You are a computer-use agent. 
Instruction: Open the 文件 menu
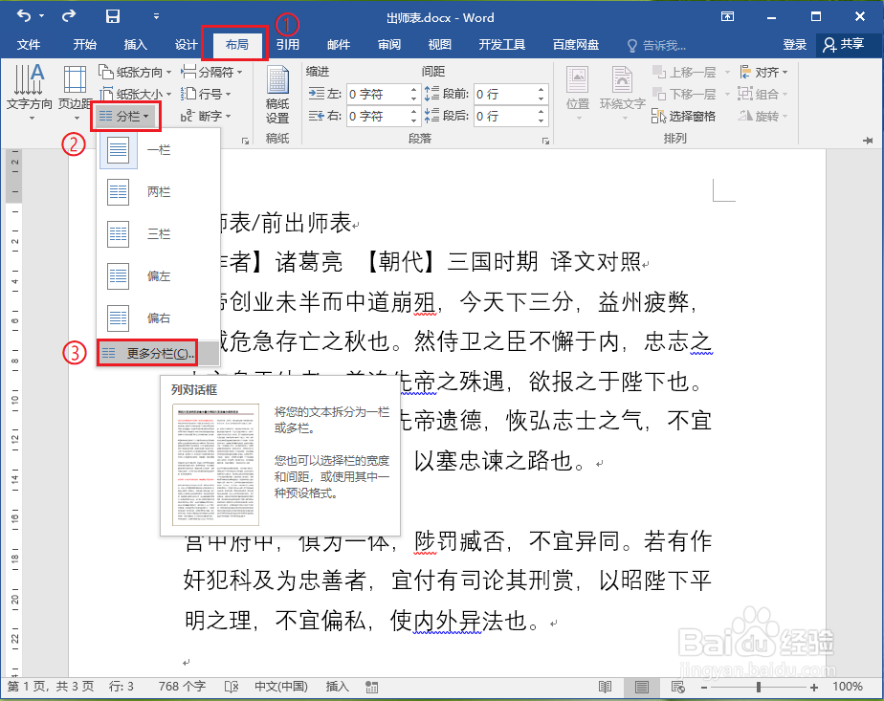pyautogui.click(x=29, y=44)
